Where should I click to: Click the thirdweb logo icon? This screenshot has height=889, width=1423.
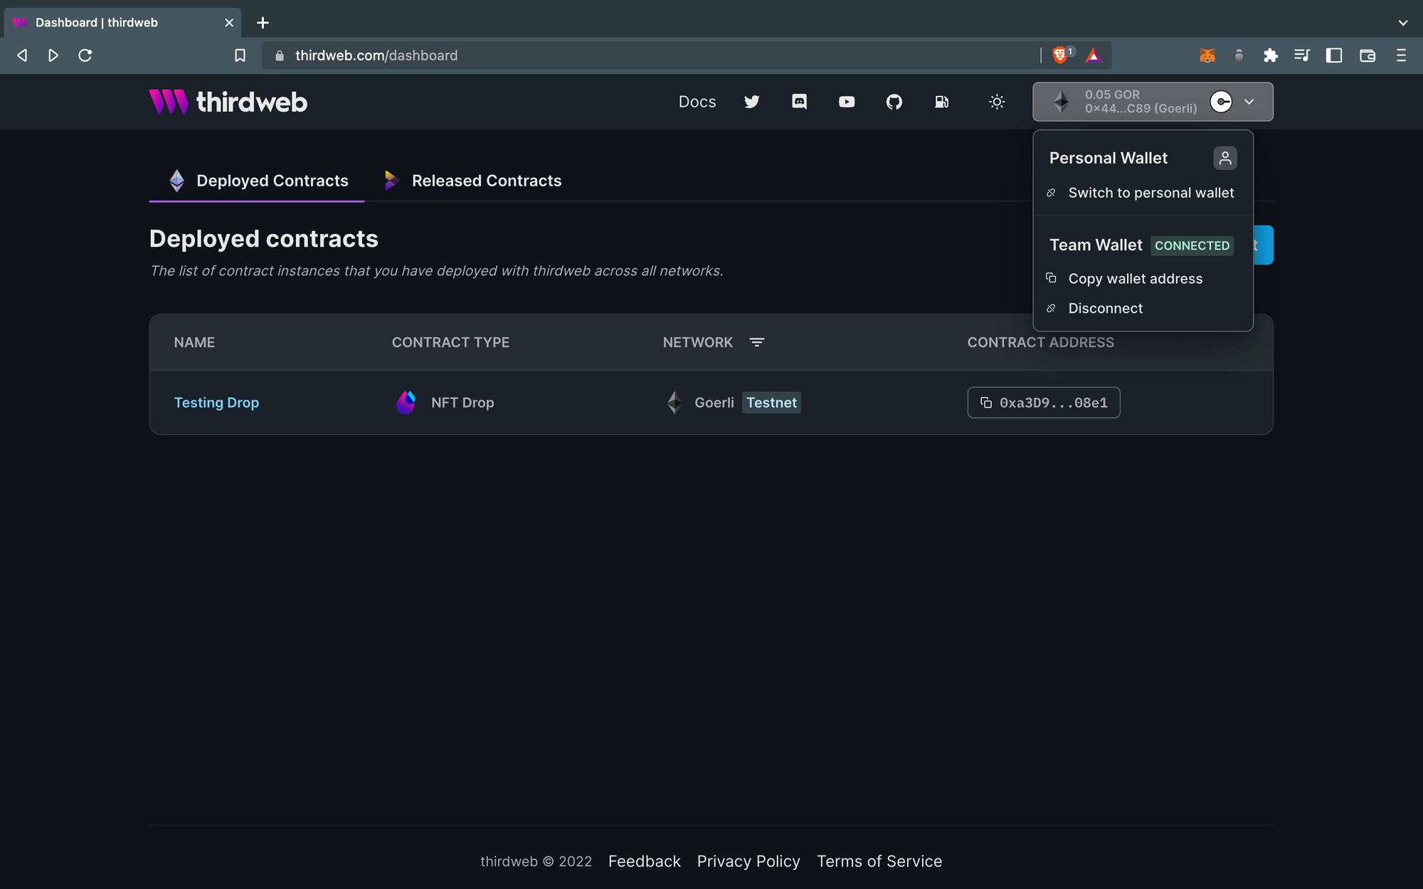coord(168,102)
